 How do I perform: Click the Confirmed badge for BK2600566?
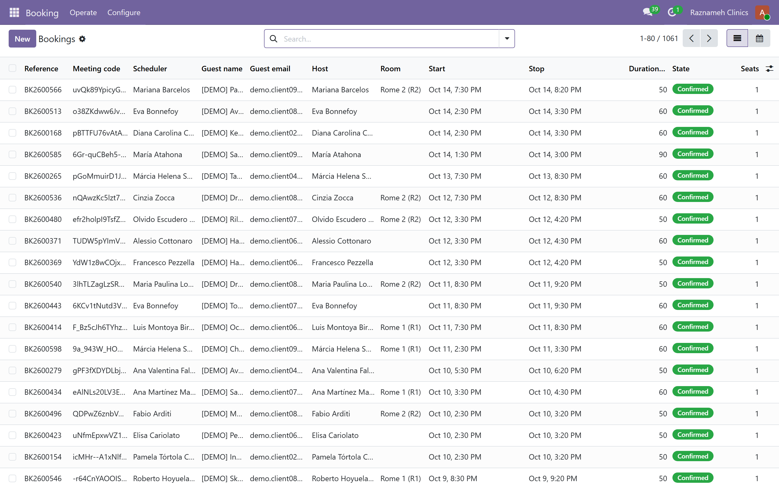point(692,89)
